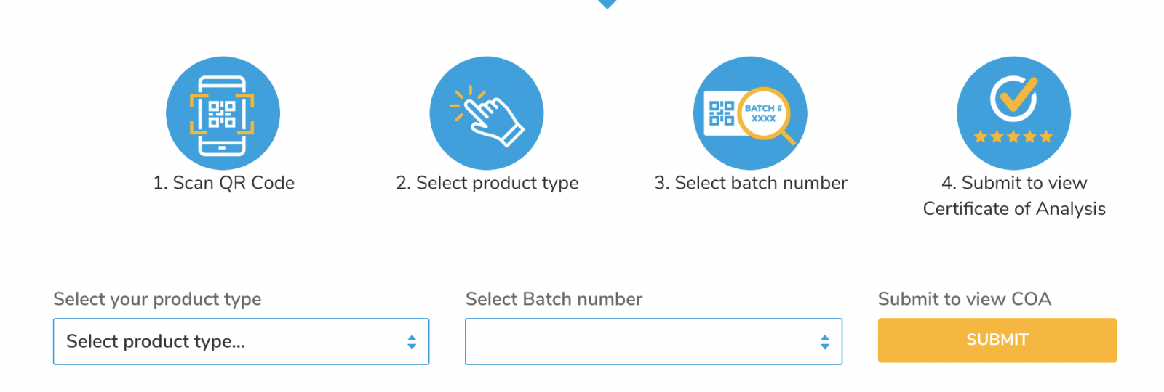Click the 'Submit to view COA' heading
This screenshot has width=1164, height=392.
(x=964, y=299)
